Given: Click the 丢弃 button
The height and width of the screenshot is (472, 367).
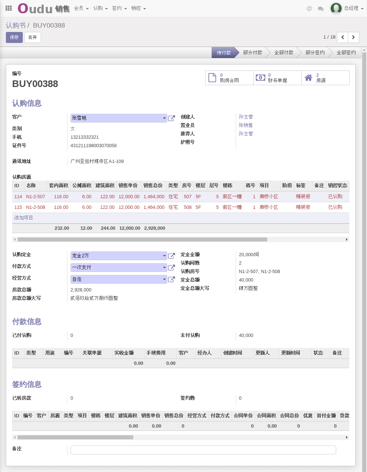Looking at the screenshot, I should (33, 37).
